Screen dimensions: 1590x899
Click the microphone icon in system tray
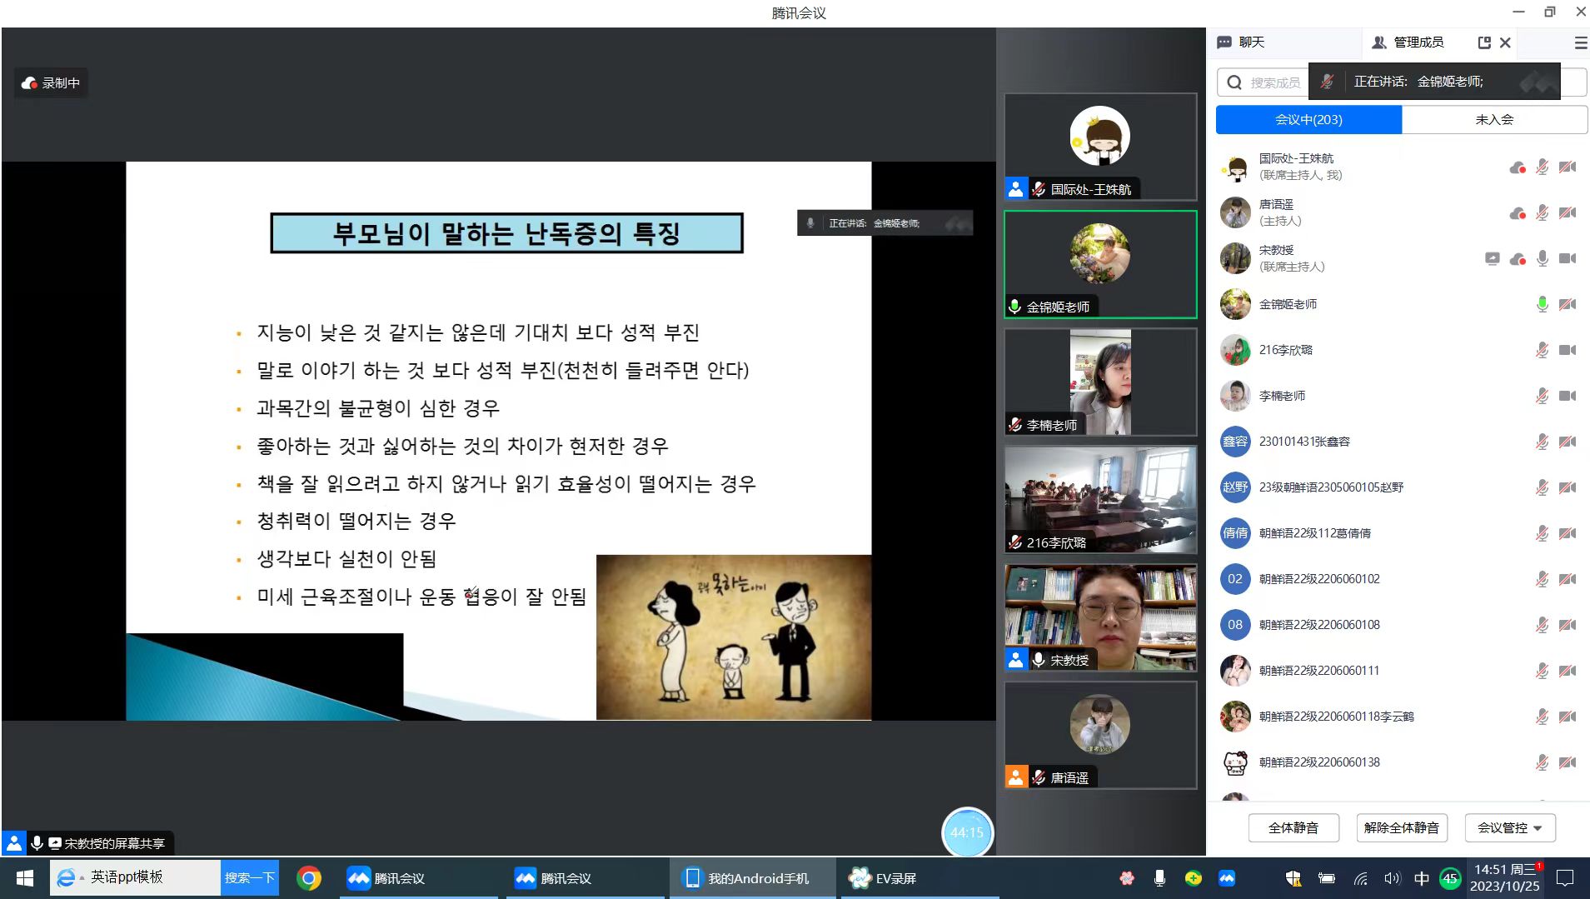[x=1159, y=878]
